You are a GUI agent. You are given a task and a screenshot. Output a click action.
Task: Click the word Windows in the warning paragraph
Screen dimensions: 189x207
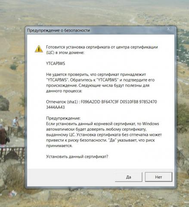[x=151, y=124]
